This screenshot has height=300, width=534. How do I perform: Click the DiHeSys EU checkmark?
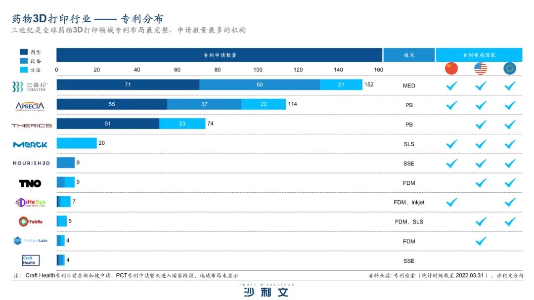510,202
